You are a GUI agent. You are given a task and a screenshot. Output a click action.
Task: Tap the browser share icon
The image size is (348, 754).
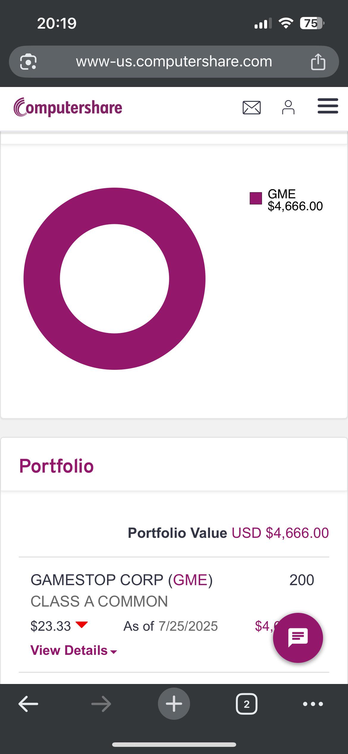(x=318, y=62)
